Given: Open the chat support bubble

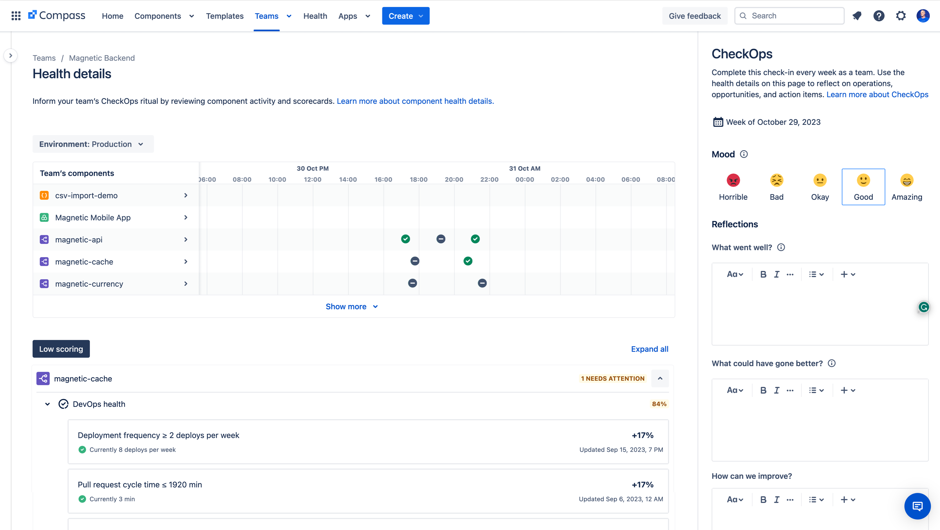Looking at the screenshot, I should click(917, 506).
